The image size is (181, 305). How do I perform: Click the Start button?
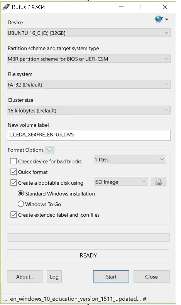click(x=111, y=276)
